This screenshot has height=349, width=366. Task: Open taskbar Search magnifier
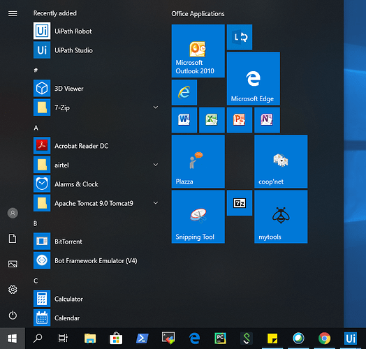coord(38,339)
